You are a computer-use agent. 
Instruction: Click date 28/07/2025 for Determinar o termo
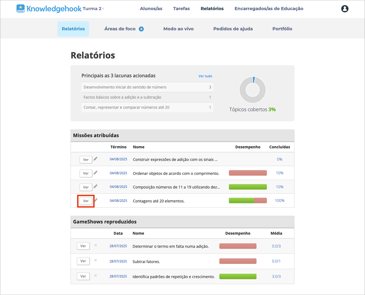118,246
